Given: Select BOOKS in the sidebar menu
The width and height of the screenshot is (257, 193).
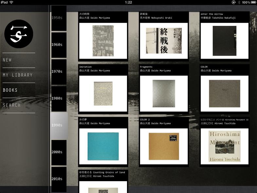Looking at the screenshot, I should [10, 90].
